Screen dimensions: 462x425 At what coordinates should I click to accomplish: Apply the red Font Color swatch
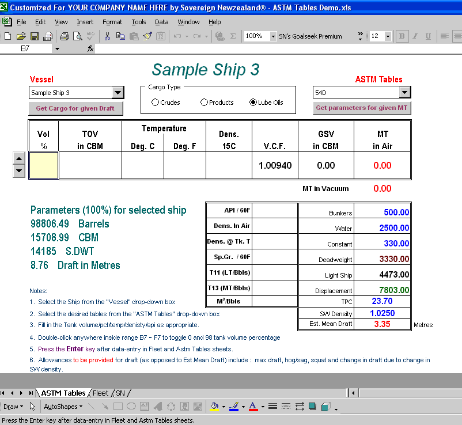point(253,407)
